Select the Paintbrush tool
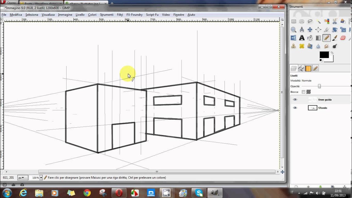352x198 pixels. point(335,38)
